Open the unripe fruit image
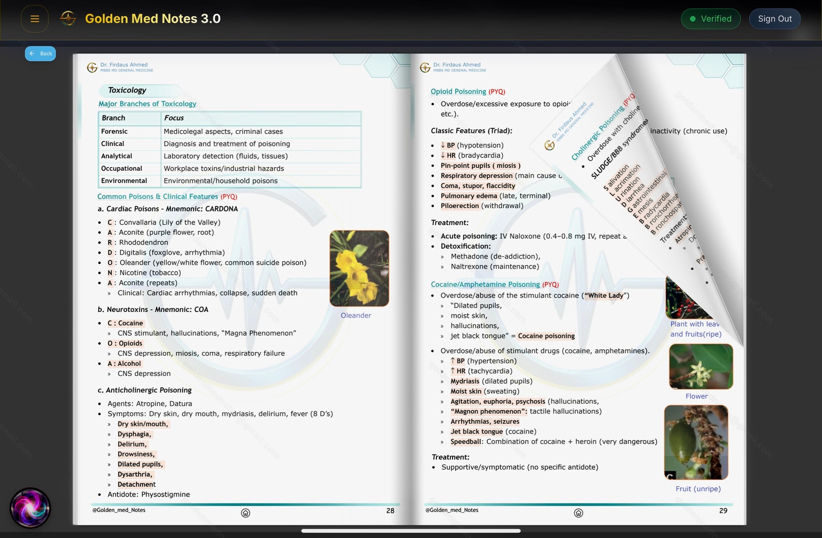Image resolution: width=822 pixels, height=538 pixels. (696, 442)
